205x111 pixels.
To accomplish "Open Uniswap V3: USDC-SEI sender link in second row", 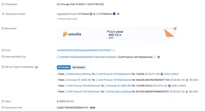I will (x=79, y=80).
